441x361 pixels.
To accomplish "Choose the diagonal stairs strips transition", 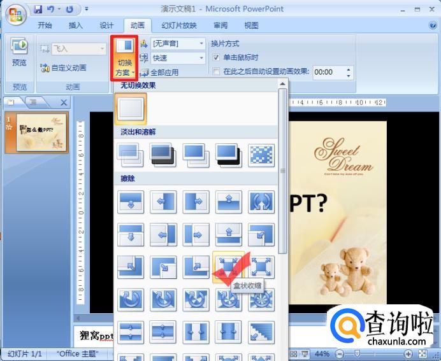I will tap(261, 332).
